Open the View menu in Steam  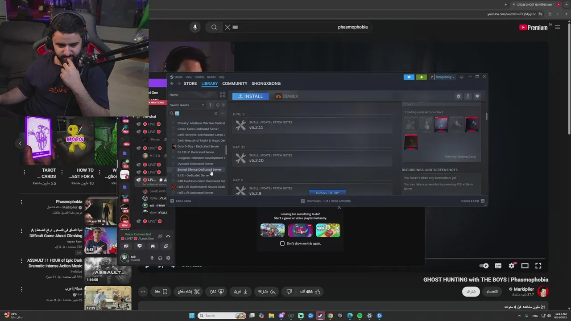coord(189,77)
